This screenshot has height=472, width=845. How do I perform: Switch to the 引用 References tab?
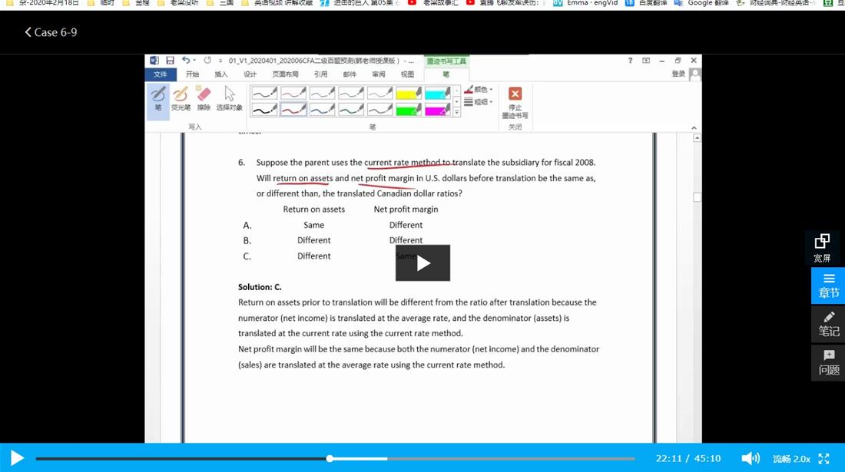click(320, 74)
